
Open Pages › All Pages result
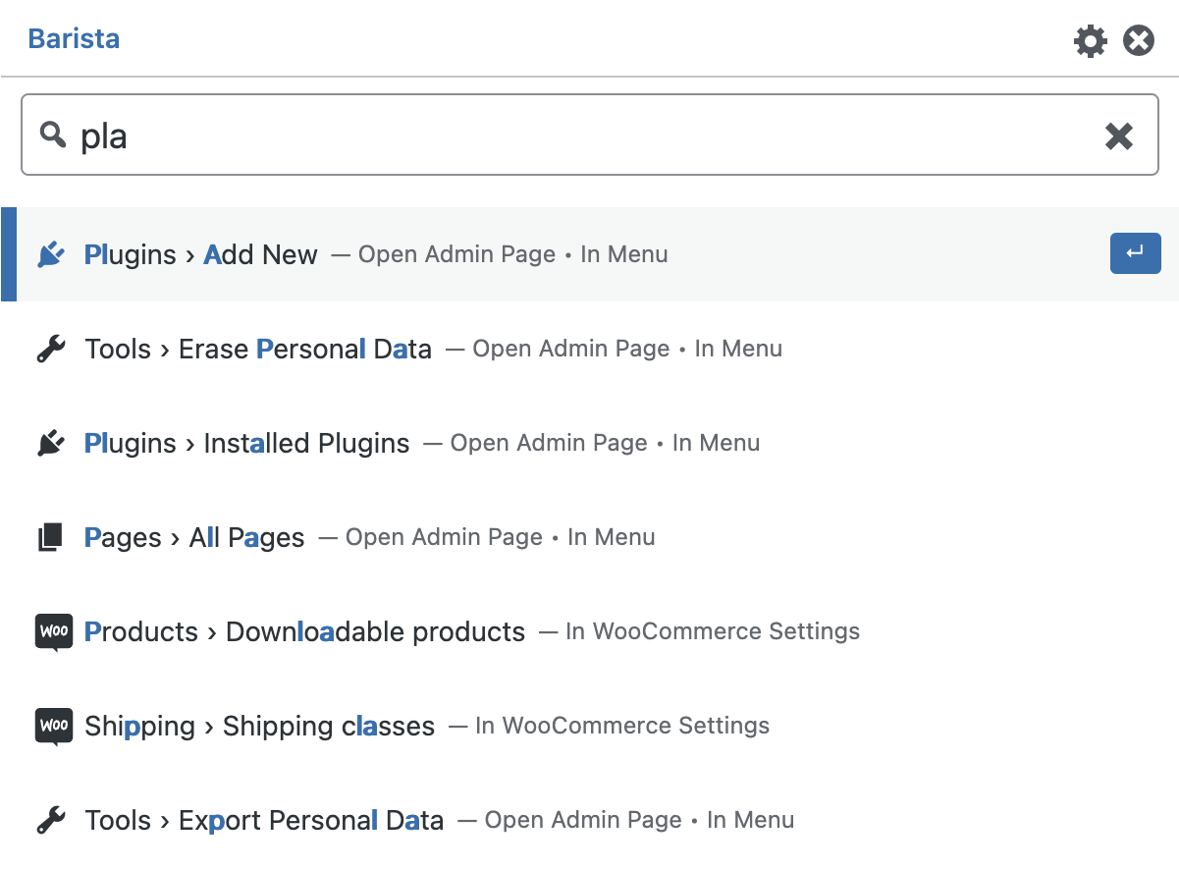(194, 537)
